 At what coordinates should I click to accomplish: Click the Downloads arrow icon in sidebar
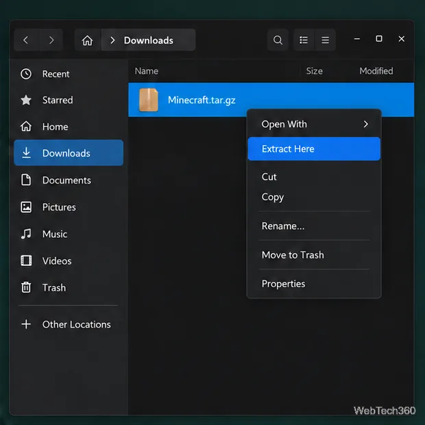(x=26, y=153)
